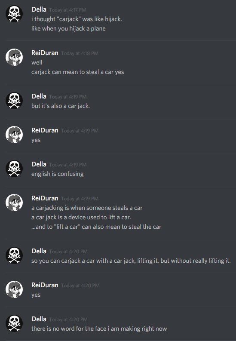Open ReiDuran's avatar at 4:18 PM message

[x=14, y=57]
